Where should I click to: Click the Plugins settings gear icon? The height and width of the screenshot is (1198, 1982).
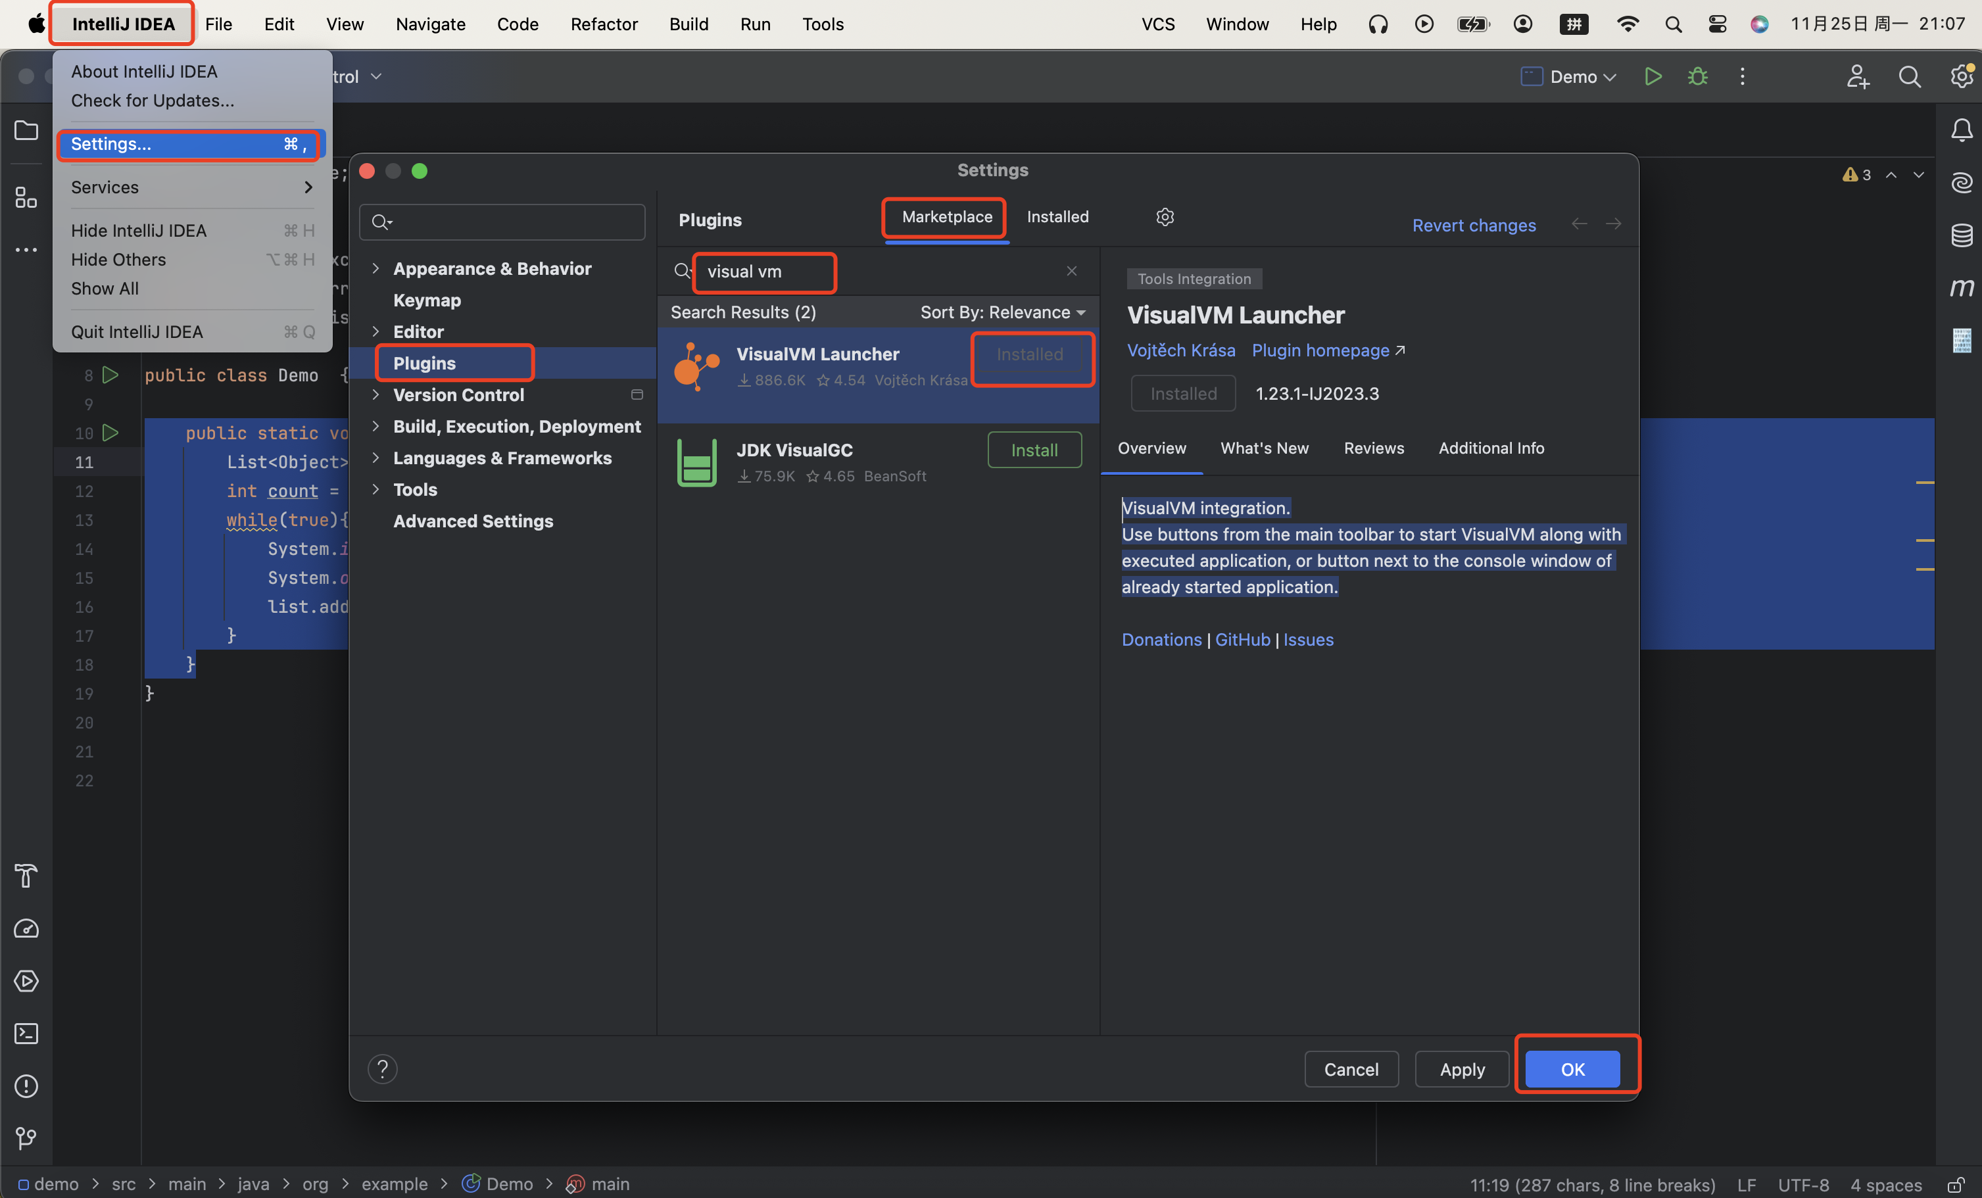1165,217
